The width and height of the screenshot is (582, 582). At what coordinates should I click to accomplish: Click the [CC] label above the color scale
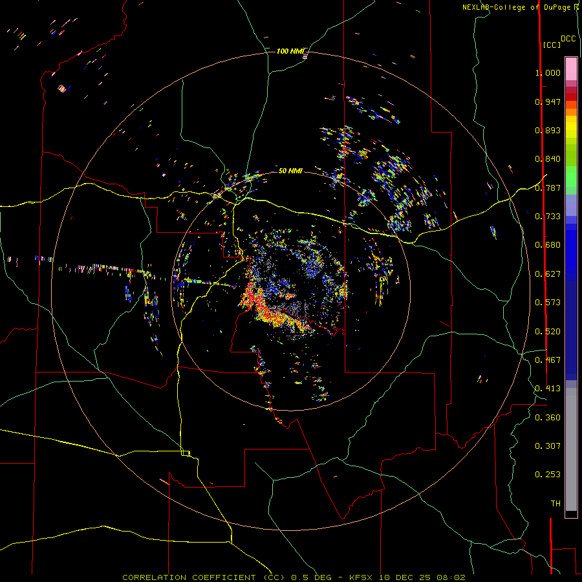(x=552, y=45)
